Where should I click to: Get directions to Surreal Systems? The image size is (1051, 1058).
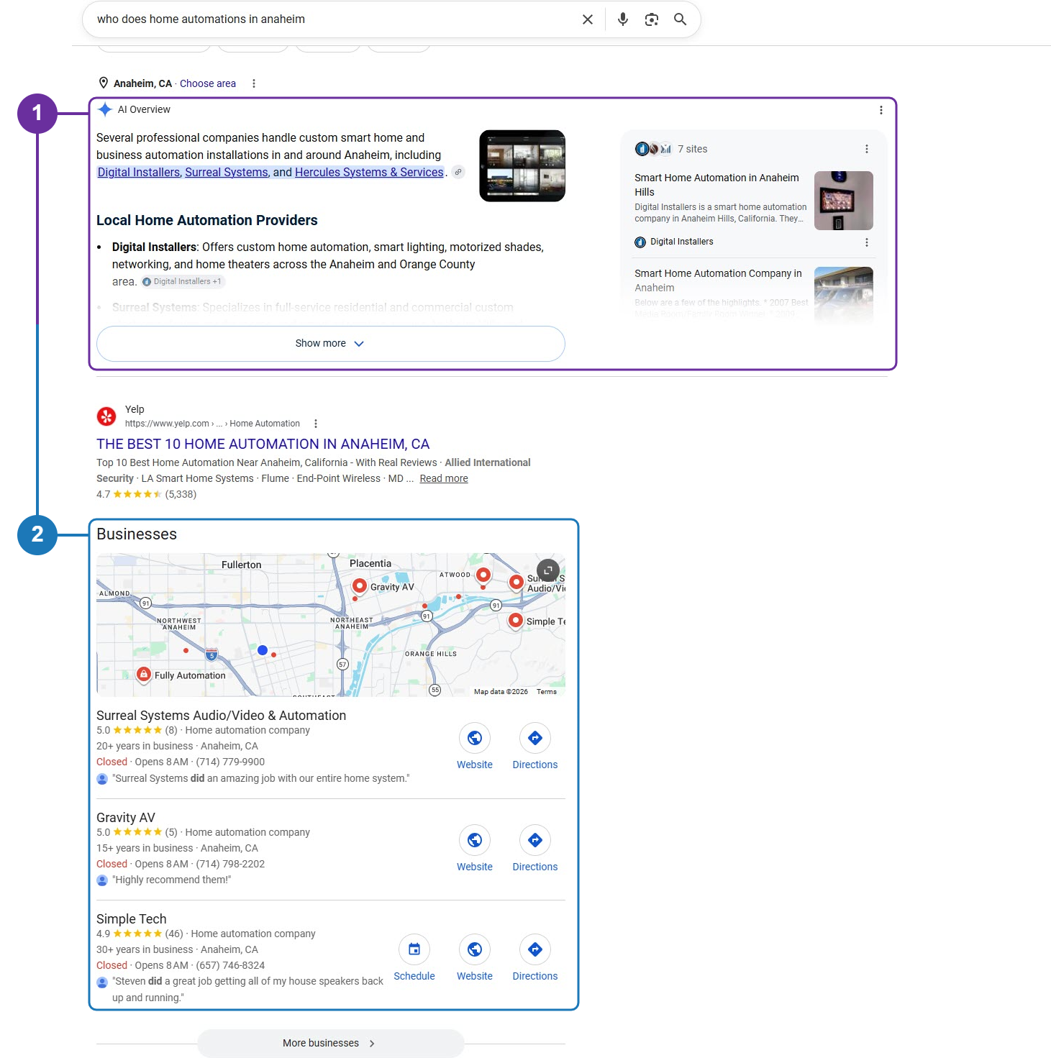pos(535,738)
